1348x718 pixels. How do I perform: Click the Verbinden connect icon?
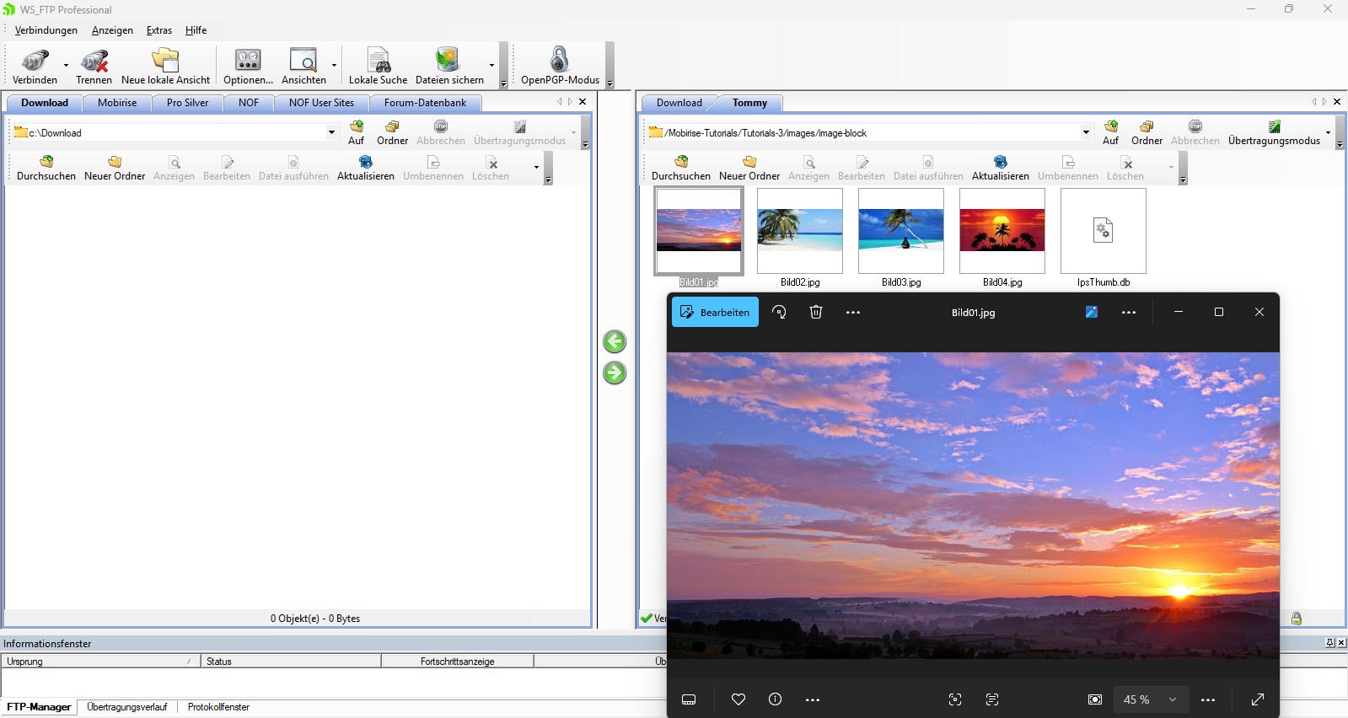click(x=35, y=62)
